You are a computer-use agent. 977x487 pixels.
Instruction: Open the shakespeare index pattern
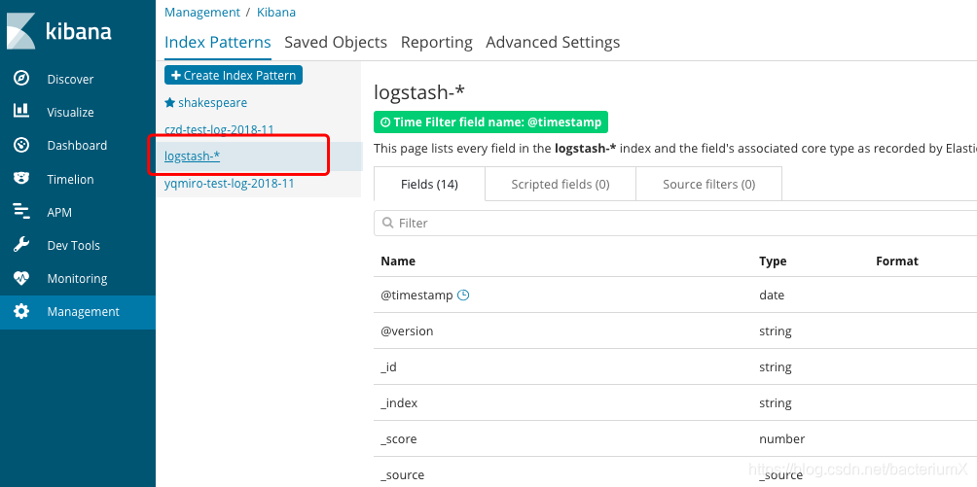[x=212, y=103]
